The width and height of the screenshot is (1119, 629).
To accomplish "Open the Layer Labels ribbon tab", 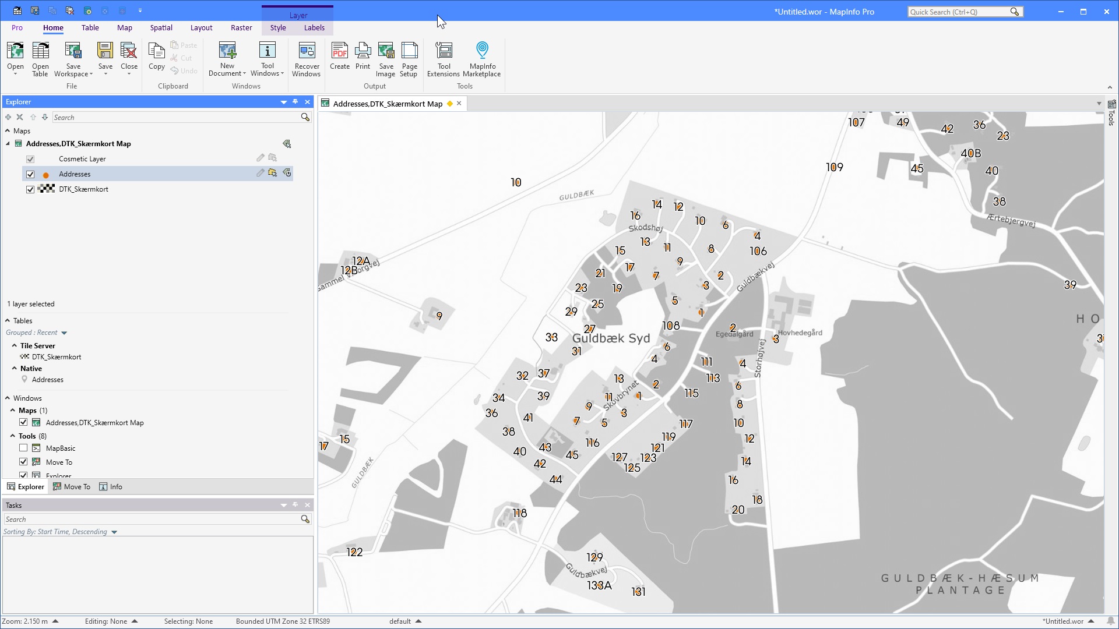I will point(314,27).
